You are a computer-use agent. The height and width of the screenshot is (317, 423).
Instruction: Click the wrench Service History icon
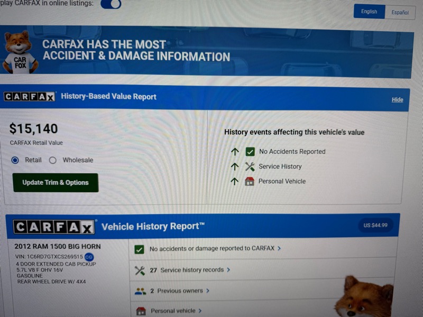click(250, 166)
